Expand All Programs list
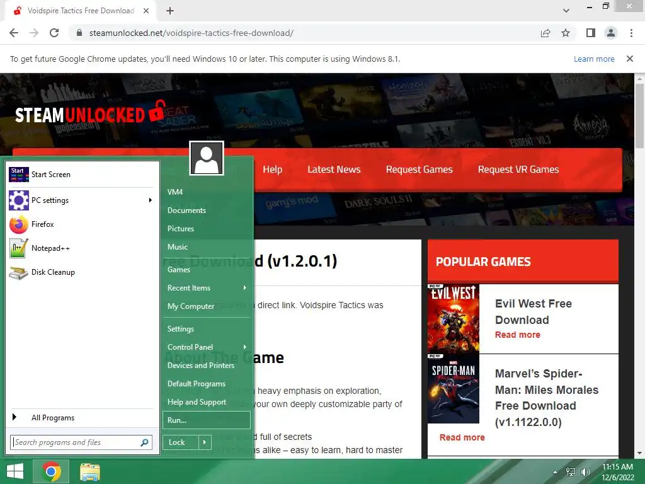Viewport: 645px width, 484px height. click(x=81, y=418)
